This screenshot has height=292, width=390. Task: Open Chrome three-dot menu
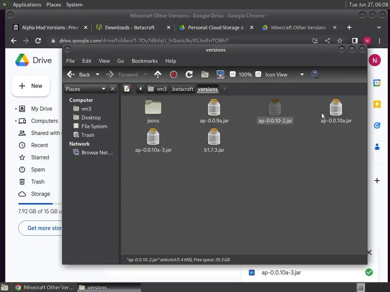[379, 41]
